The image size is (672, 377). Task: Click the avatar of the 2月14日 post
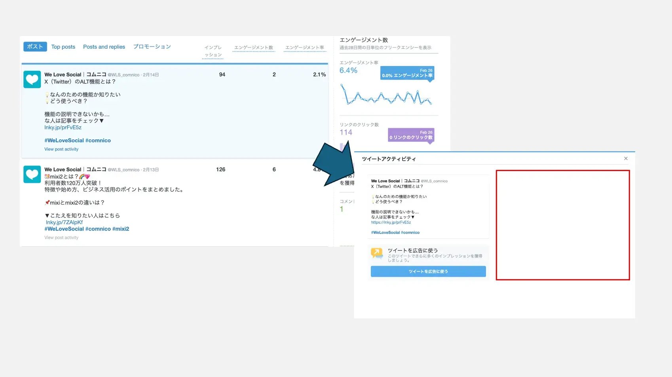tap(32, 79)
